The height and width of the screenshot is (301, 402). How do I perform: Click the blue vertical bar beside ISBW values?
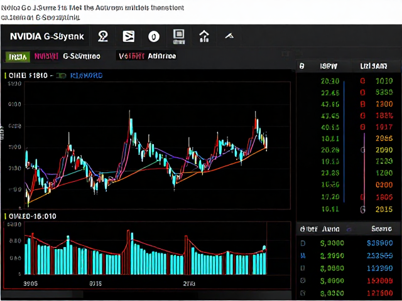[x=344, y=142]
